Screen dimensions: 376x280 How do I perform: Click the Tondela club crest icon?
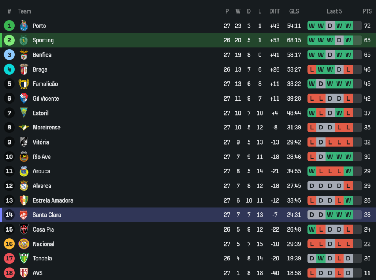pyautogui.click(x=24, y=259)
